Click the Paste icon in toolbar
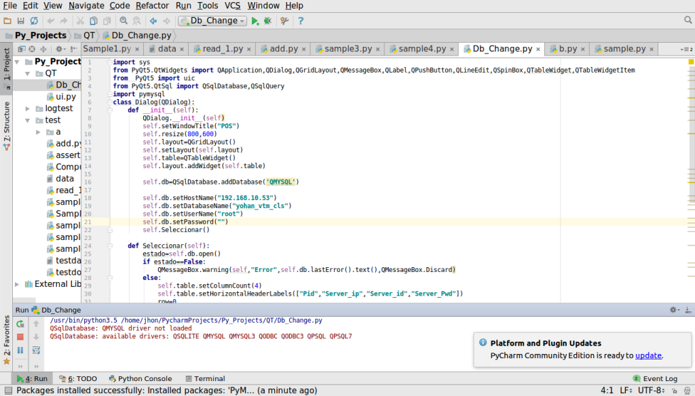The image size is (695, 396). (107, 21)
